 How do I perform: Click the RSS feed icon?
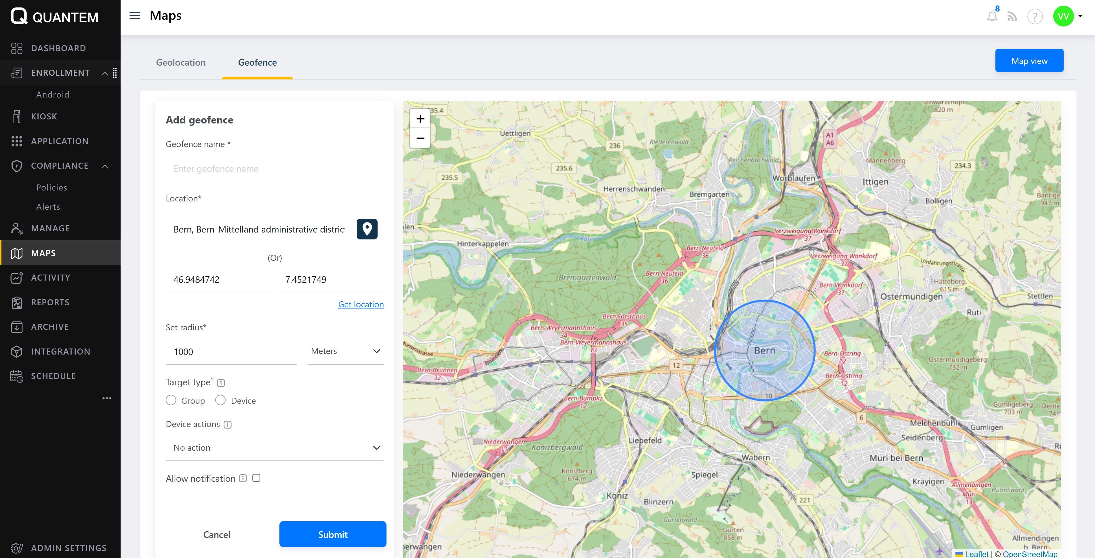pos(1012,17)
